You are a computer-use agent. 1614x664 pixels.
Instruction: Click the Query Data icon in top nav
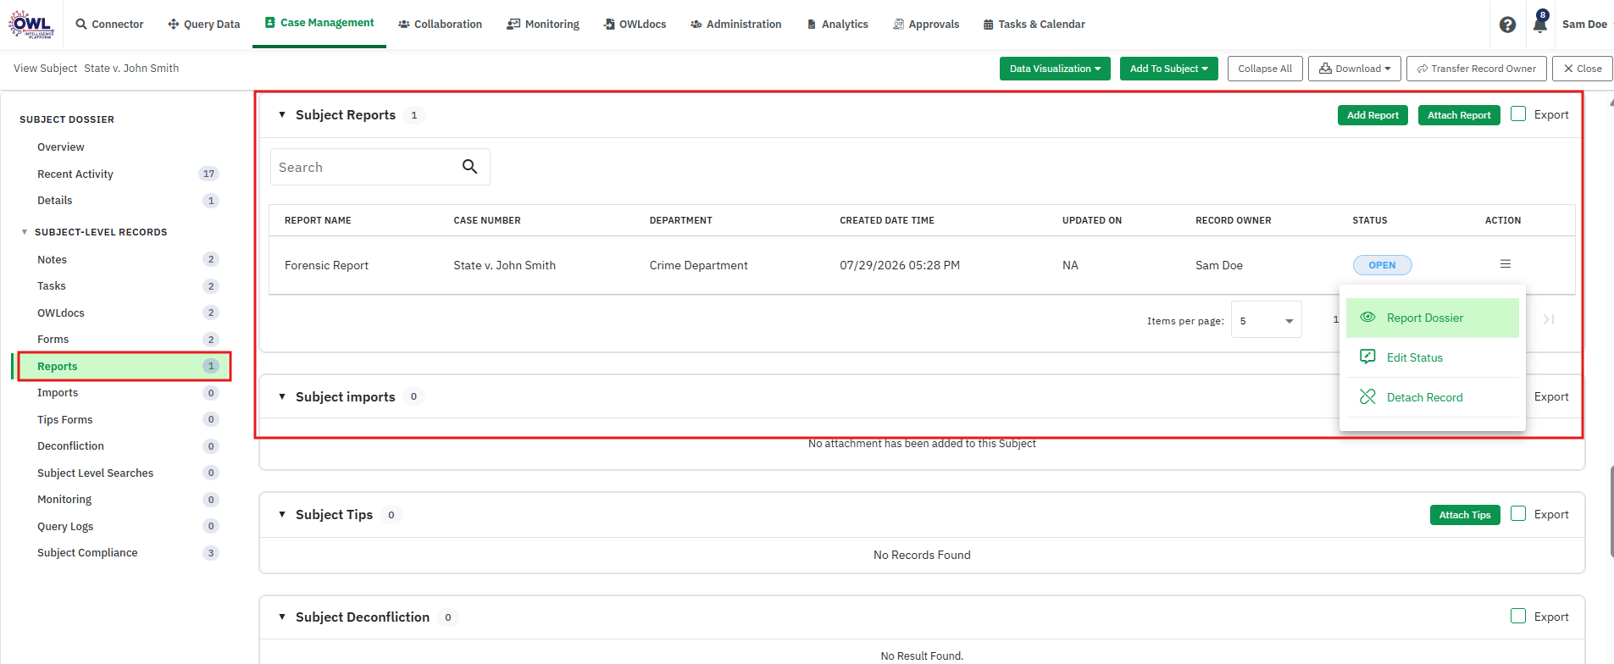[x=173, y=24]
